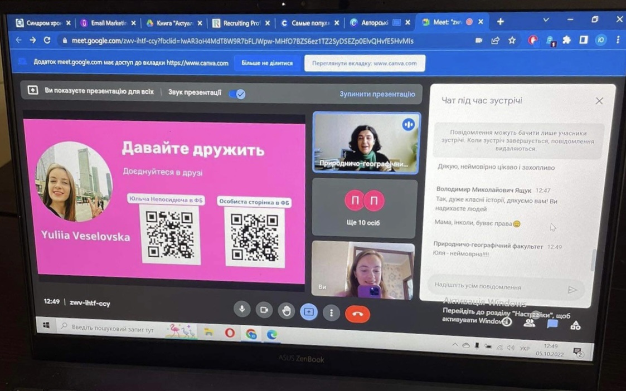This screenshot has height=391, width=626.
Task: Close the "Recruiting Prof" tab
Action: (268, 23)
